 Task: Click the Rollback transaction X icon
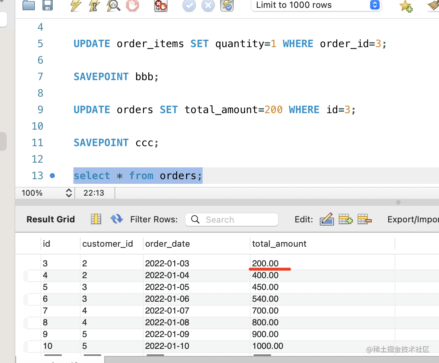(208, 5)
